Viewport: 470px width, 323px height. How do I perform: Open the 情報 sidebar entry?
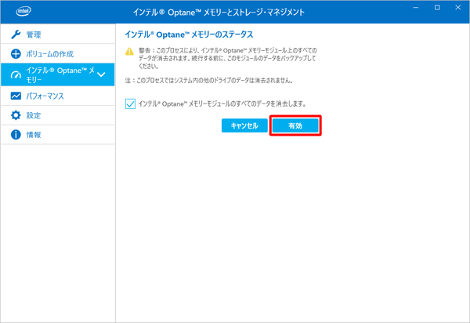click(x=58, y=135)
